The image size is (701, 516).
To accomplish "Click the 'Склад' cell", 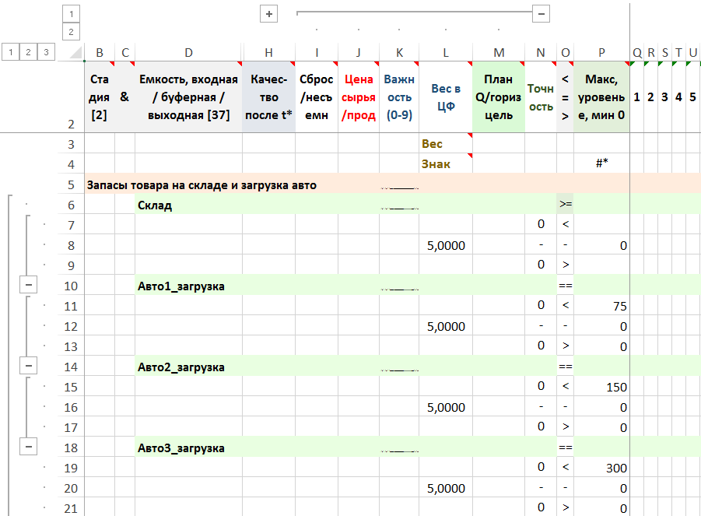I will click(x=188, y=205).
